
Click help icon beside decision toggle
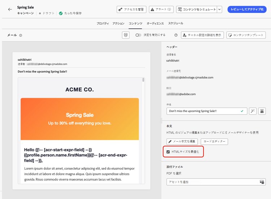tap(176, 35)
